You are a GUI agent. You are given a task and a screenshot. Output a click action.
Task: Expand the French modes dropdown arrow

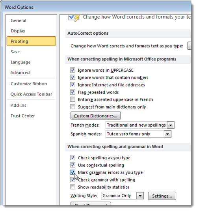click(171, 125)
